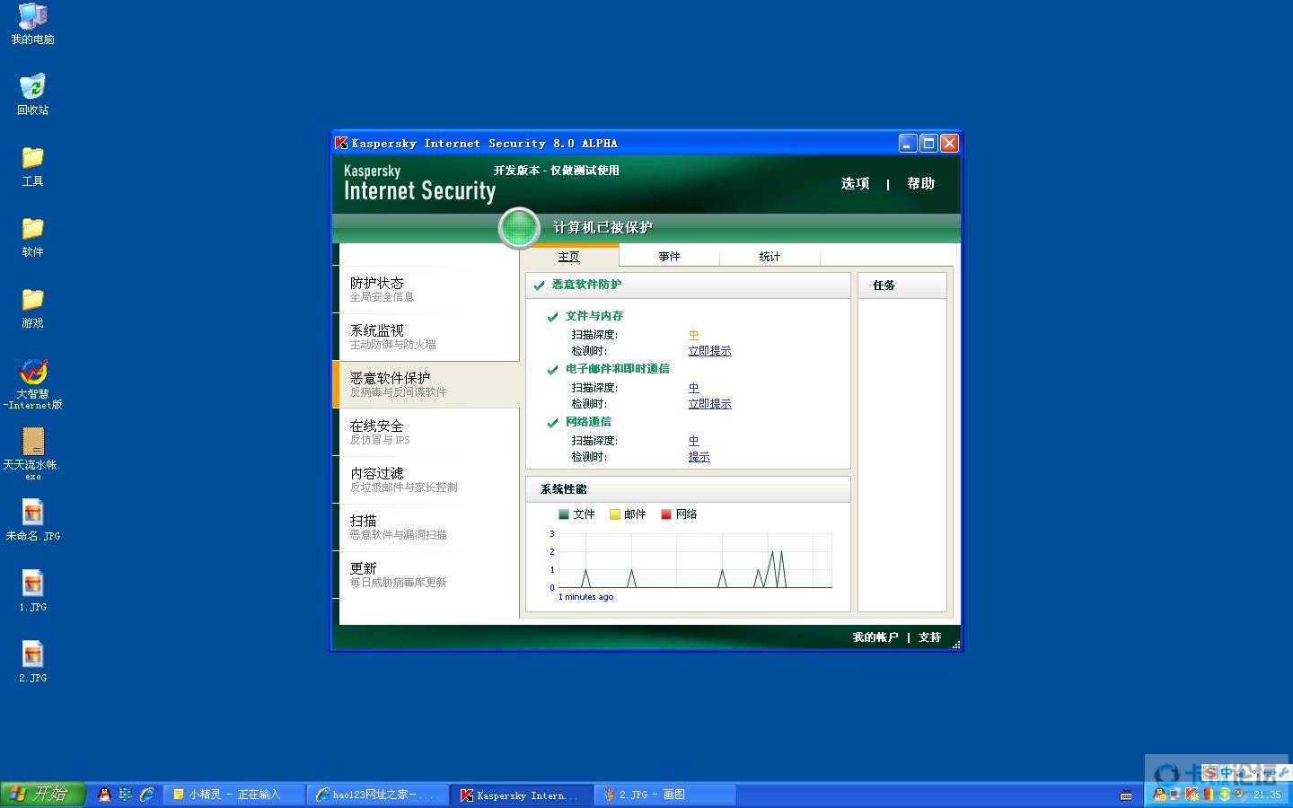The height and width of the screenshot is (808, 1293).
Task: Select the 工具 folder on desktop
Action: pos(32,166)
